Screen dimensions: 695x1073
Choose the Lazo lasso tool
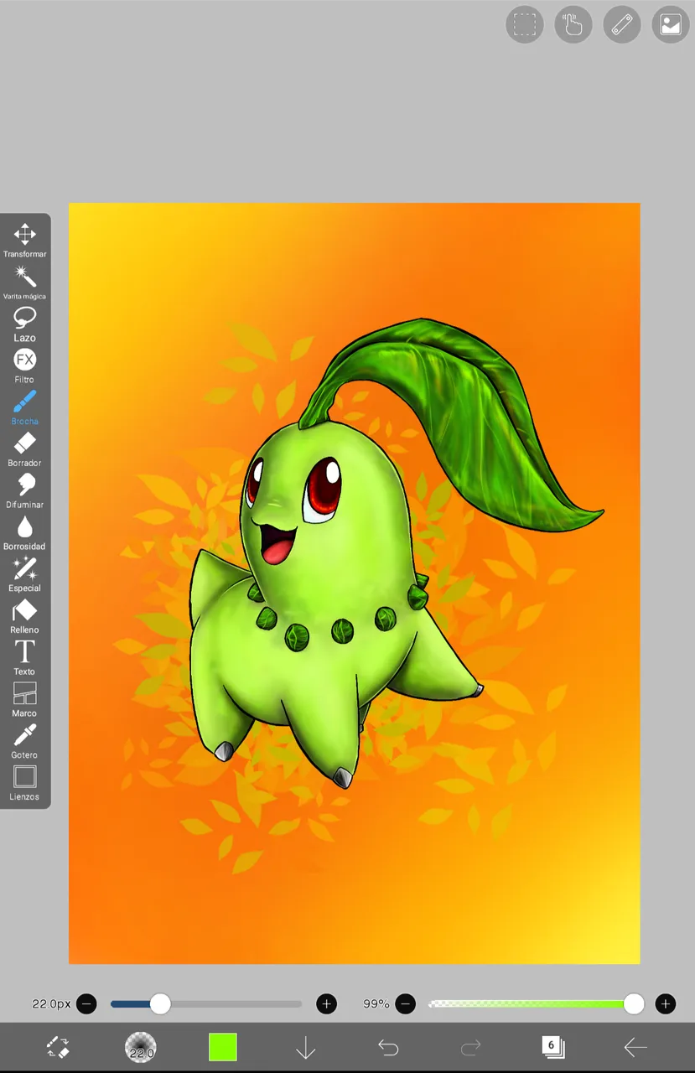click(24, 324)
